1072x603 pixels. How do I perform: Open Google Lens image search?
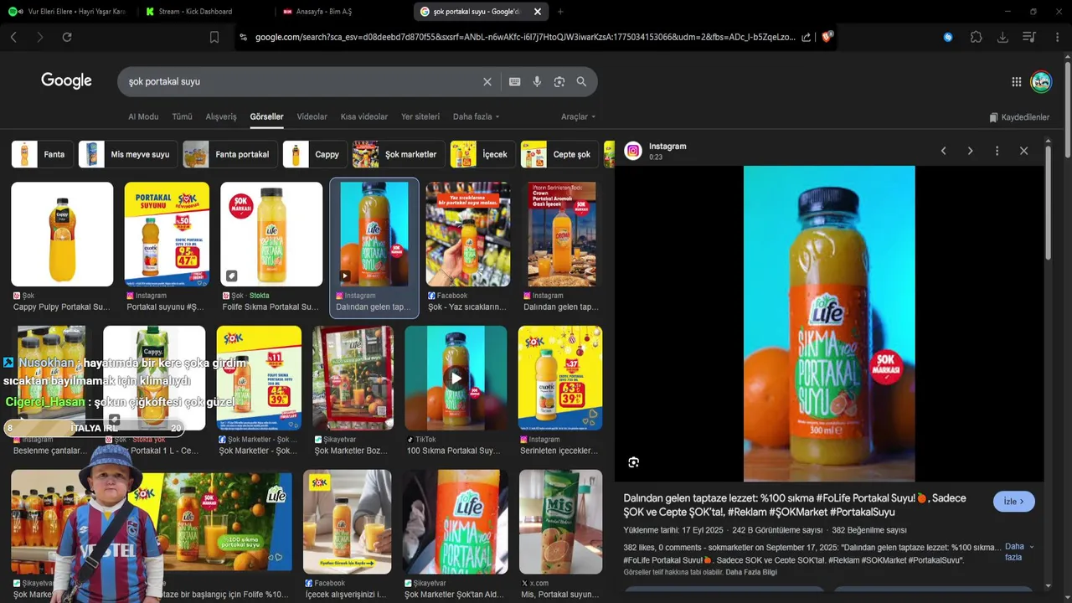[x=559, y=81]
